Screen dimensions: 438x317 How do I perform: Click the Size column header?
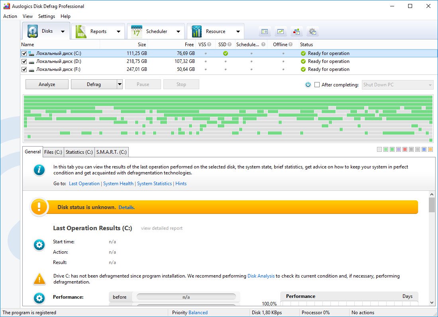coord(124,44)
